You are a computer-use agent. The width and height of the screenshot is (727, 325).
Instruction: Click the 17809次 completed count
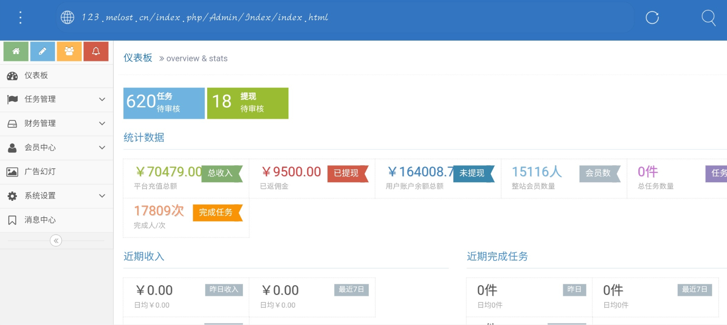tap(159, 211)
